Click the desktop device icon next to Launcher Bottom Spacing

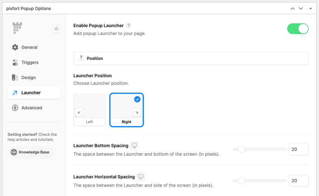(x=134, y=146)
